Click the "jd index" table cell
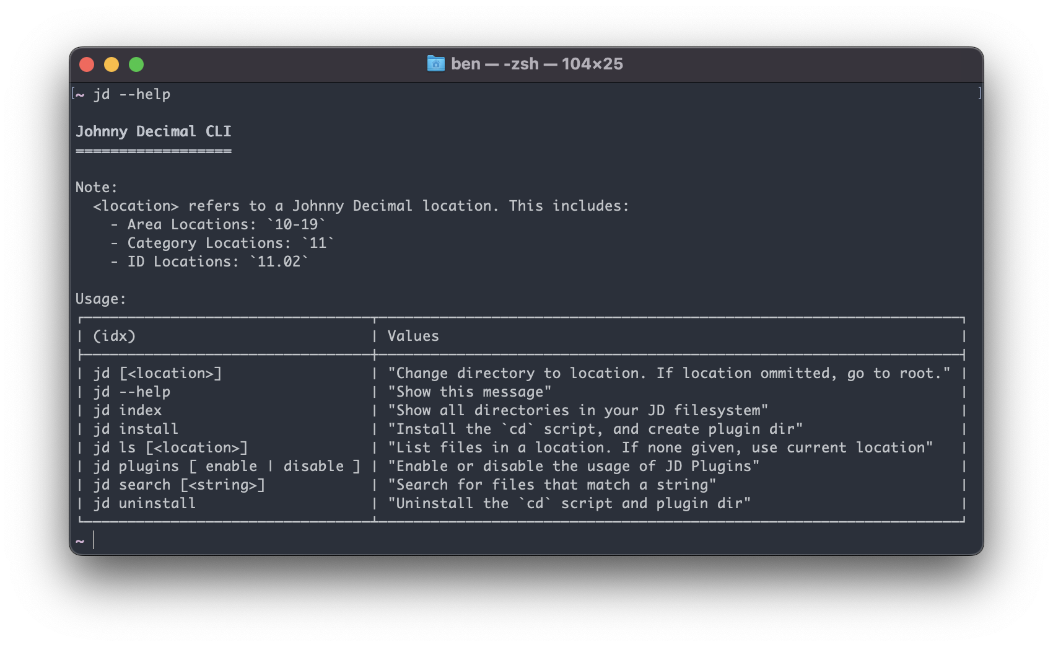Image resolution: width=1053 pixels, height=647 pixels. [x=128, y=410]
